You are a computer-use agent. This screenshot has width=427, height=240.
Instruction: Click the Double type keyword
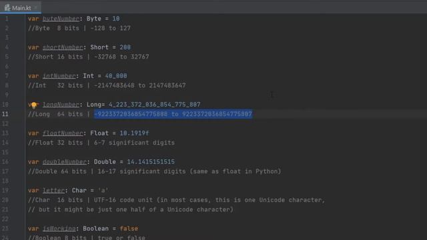point(105,161)
